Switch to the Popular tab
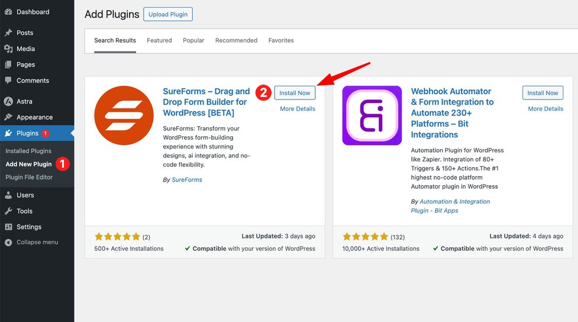Image resolution: width=578 pixels, height=322 pixels. (x=193, y=40)
